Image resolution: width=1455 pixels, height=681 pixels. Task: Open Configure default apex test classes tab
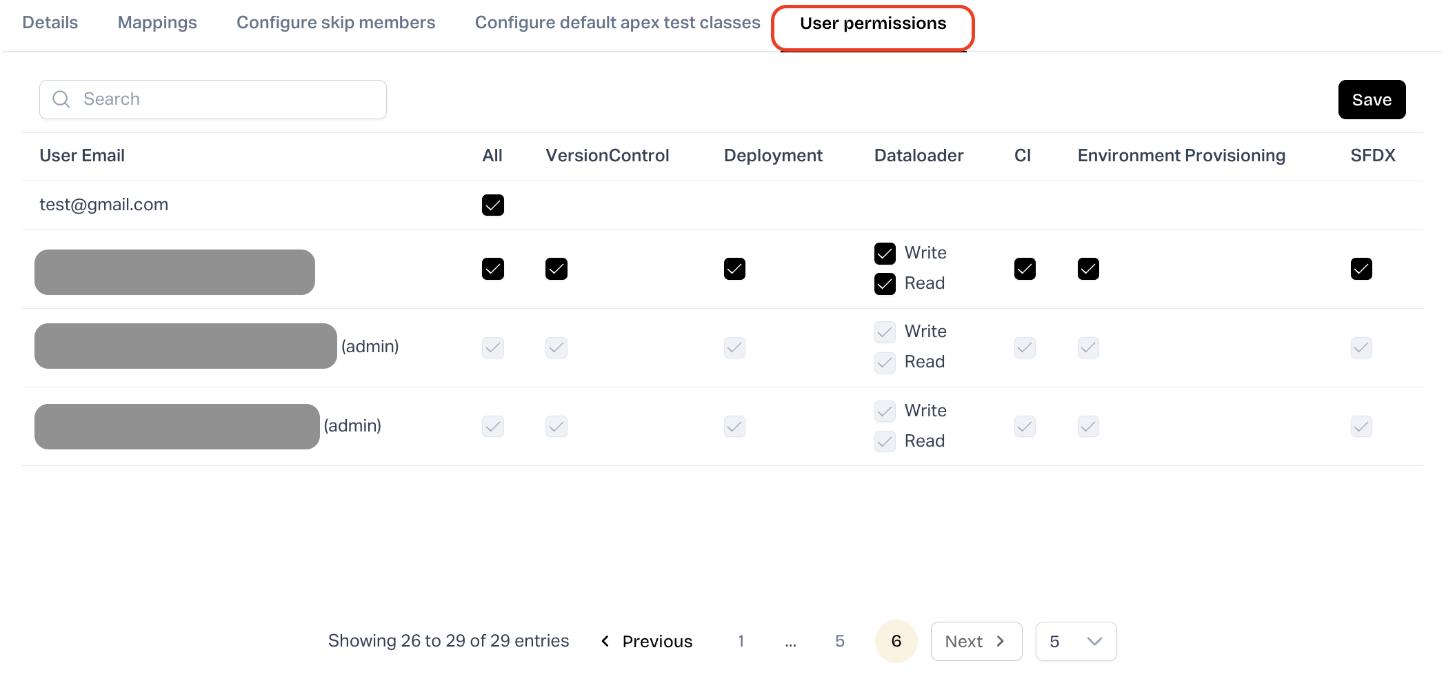click(617, 23)
